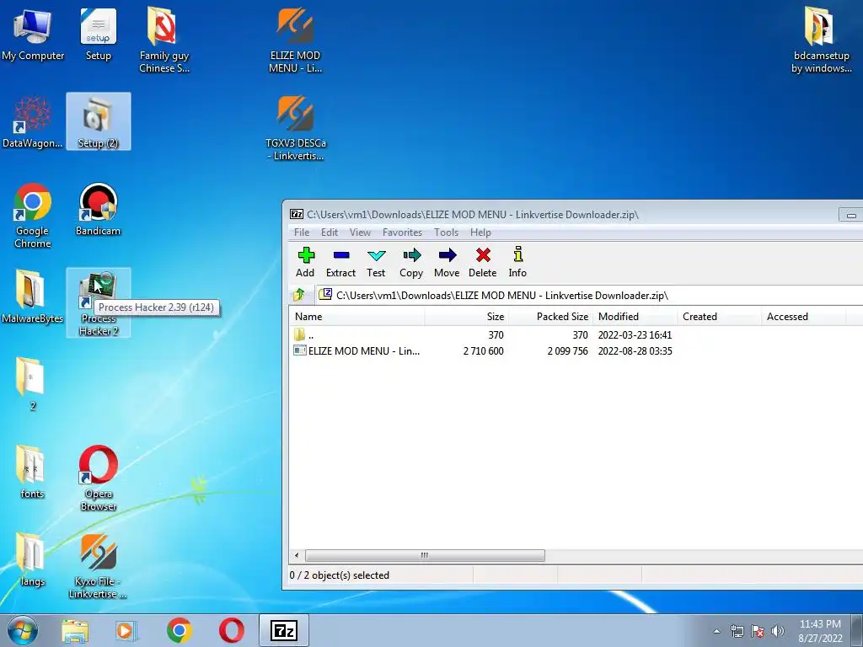Select the ELIZE MOD MENU - Lin... file row
863x647 pixels.
576,350
